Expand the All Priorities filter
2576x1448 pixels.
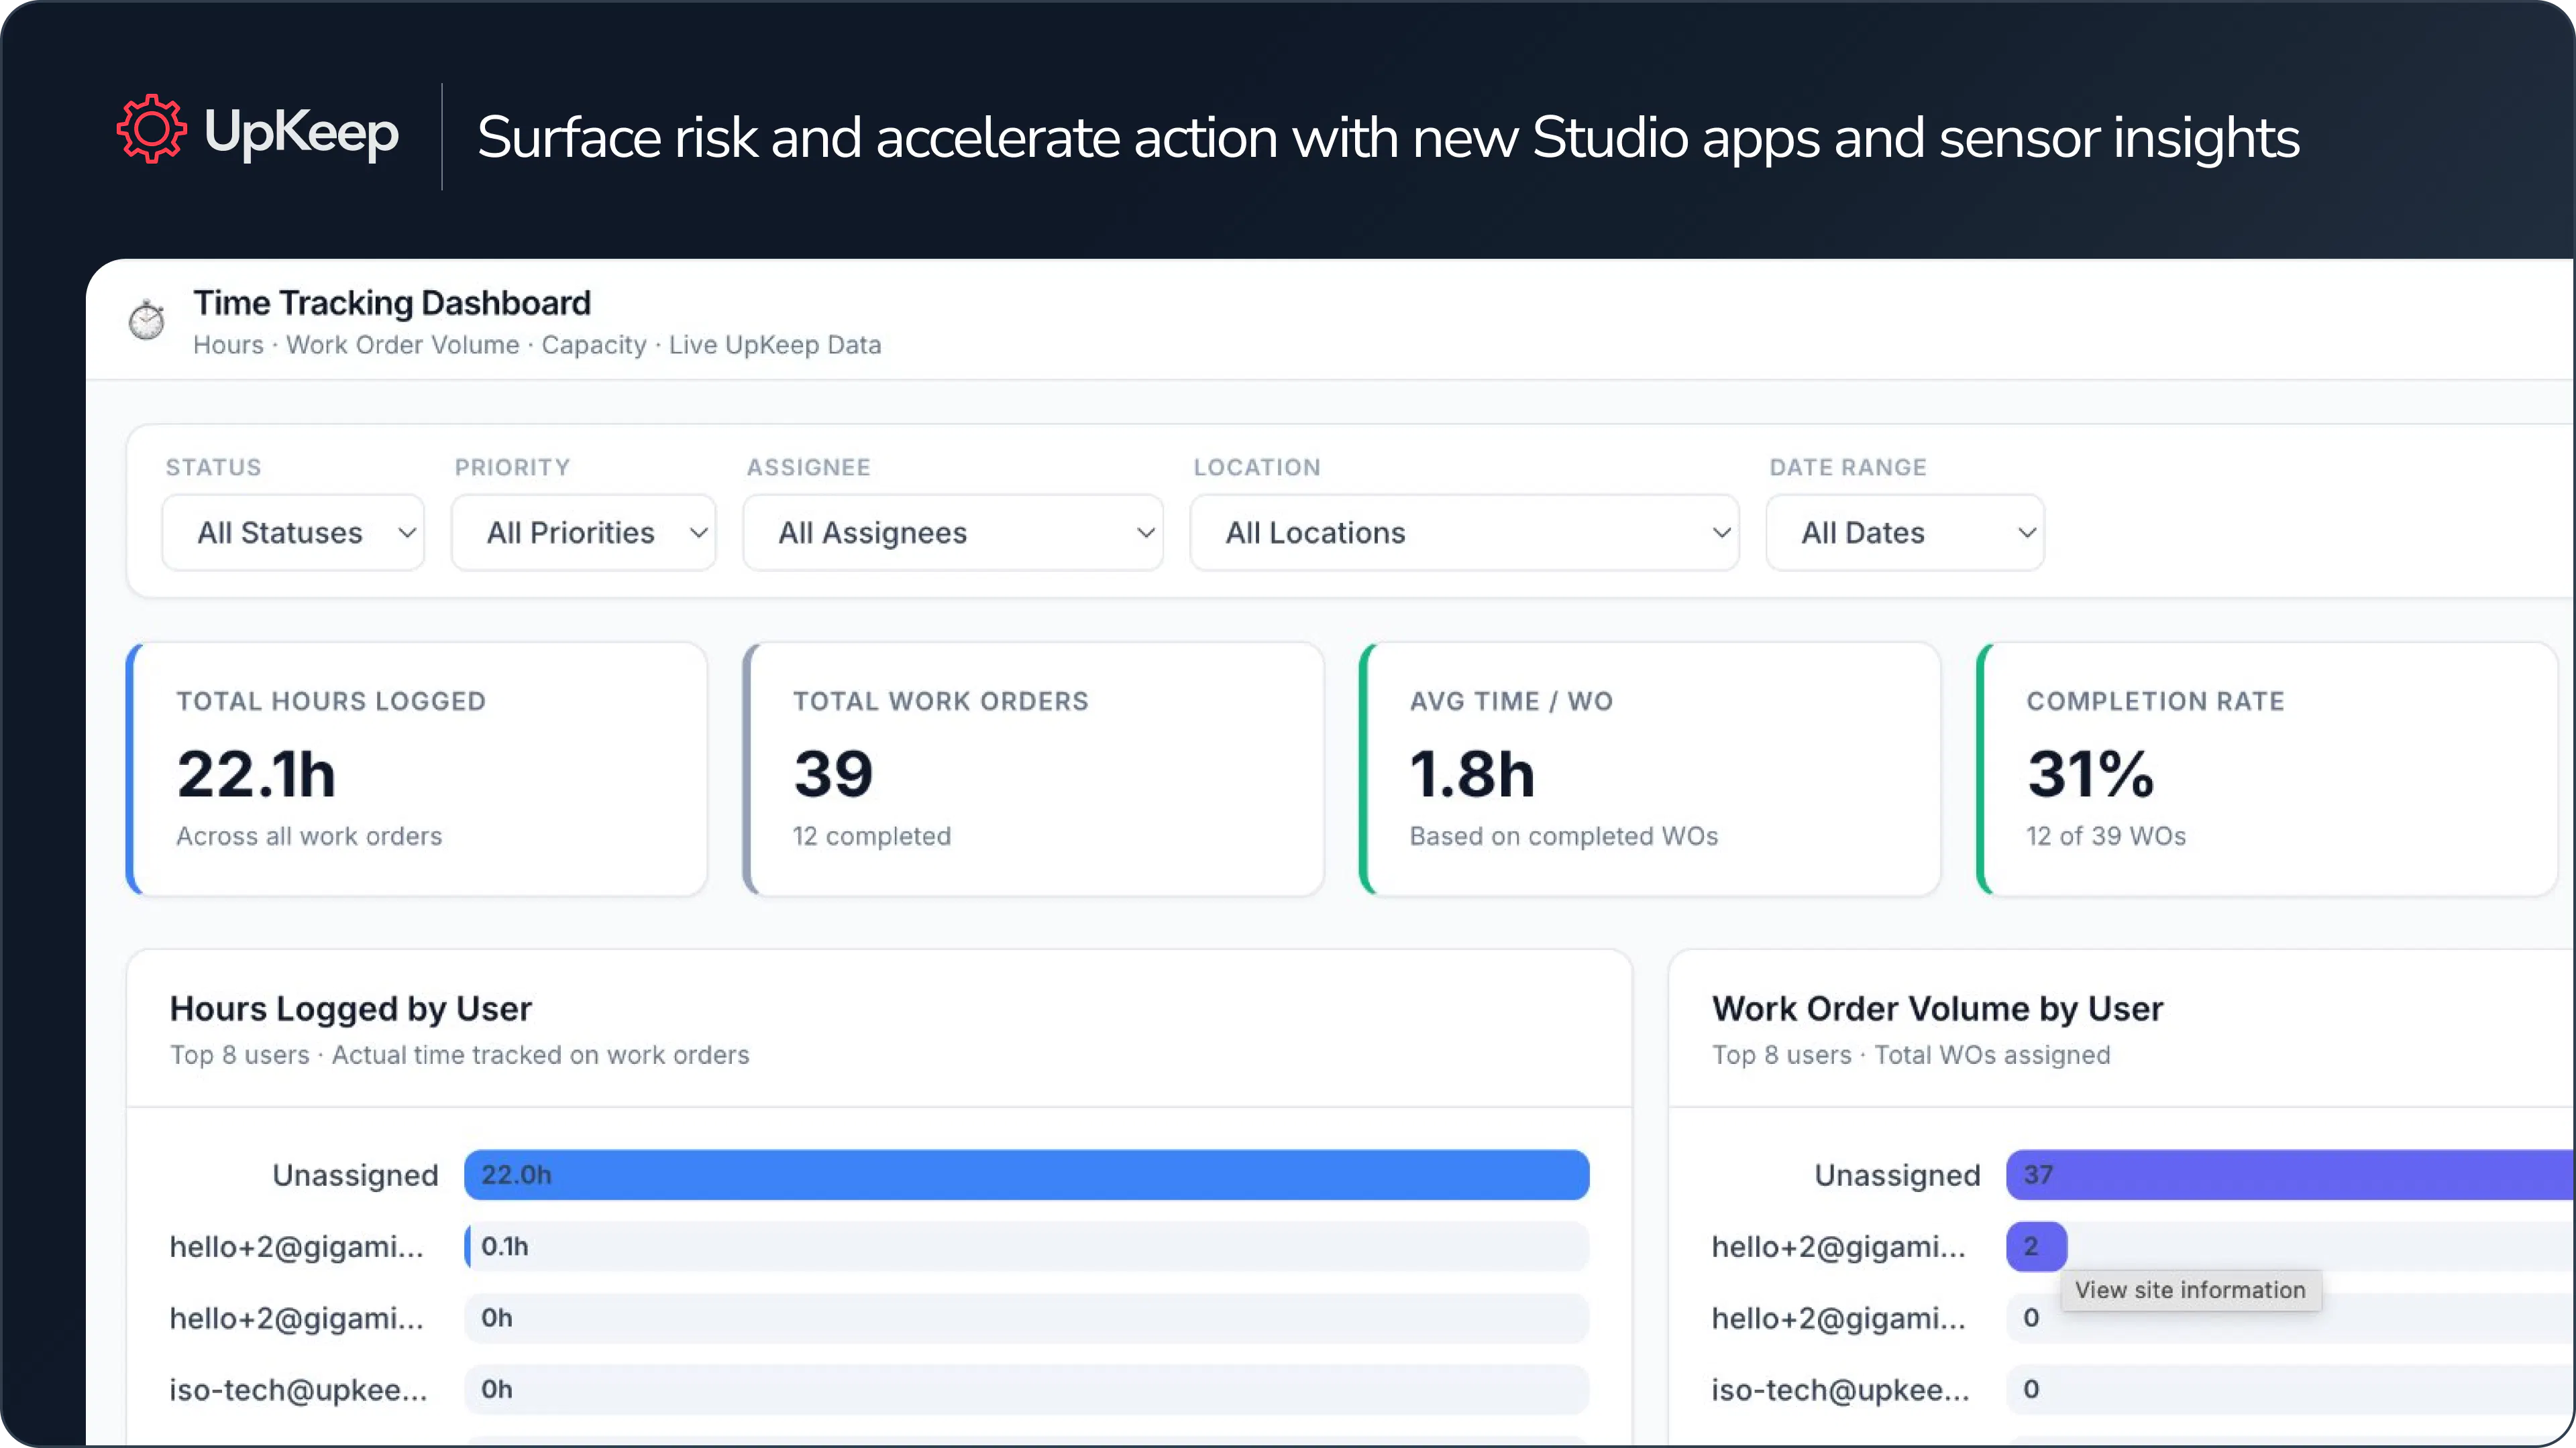click(x=584, y=533)
